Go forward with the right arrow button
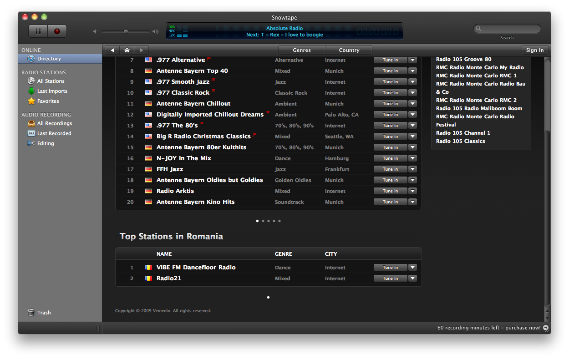569x359 pixels. point(142,50)
